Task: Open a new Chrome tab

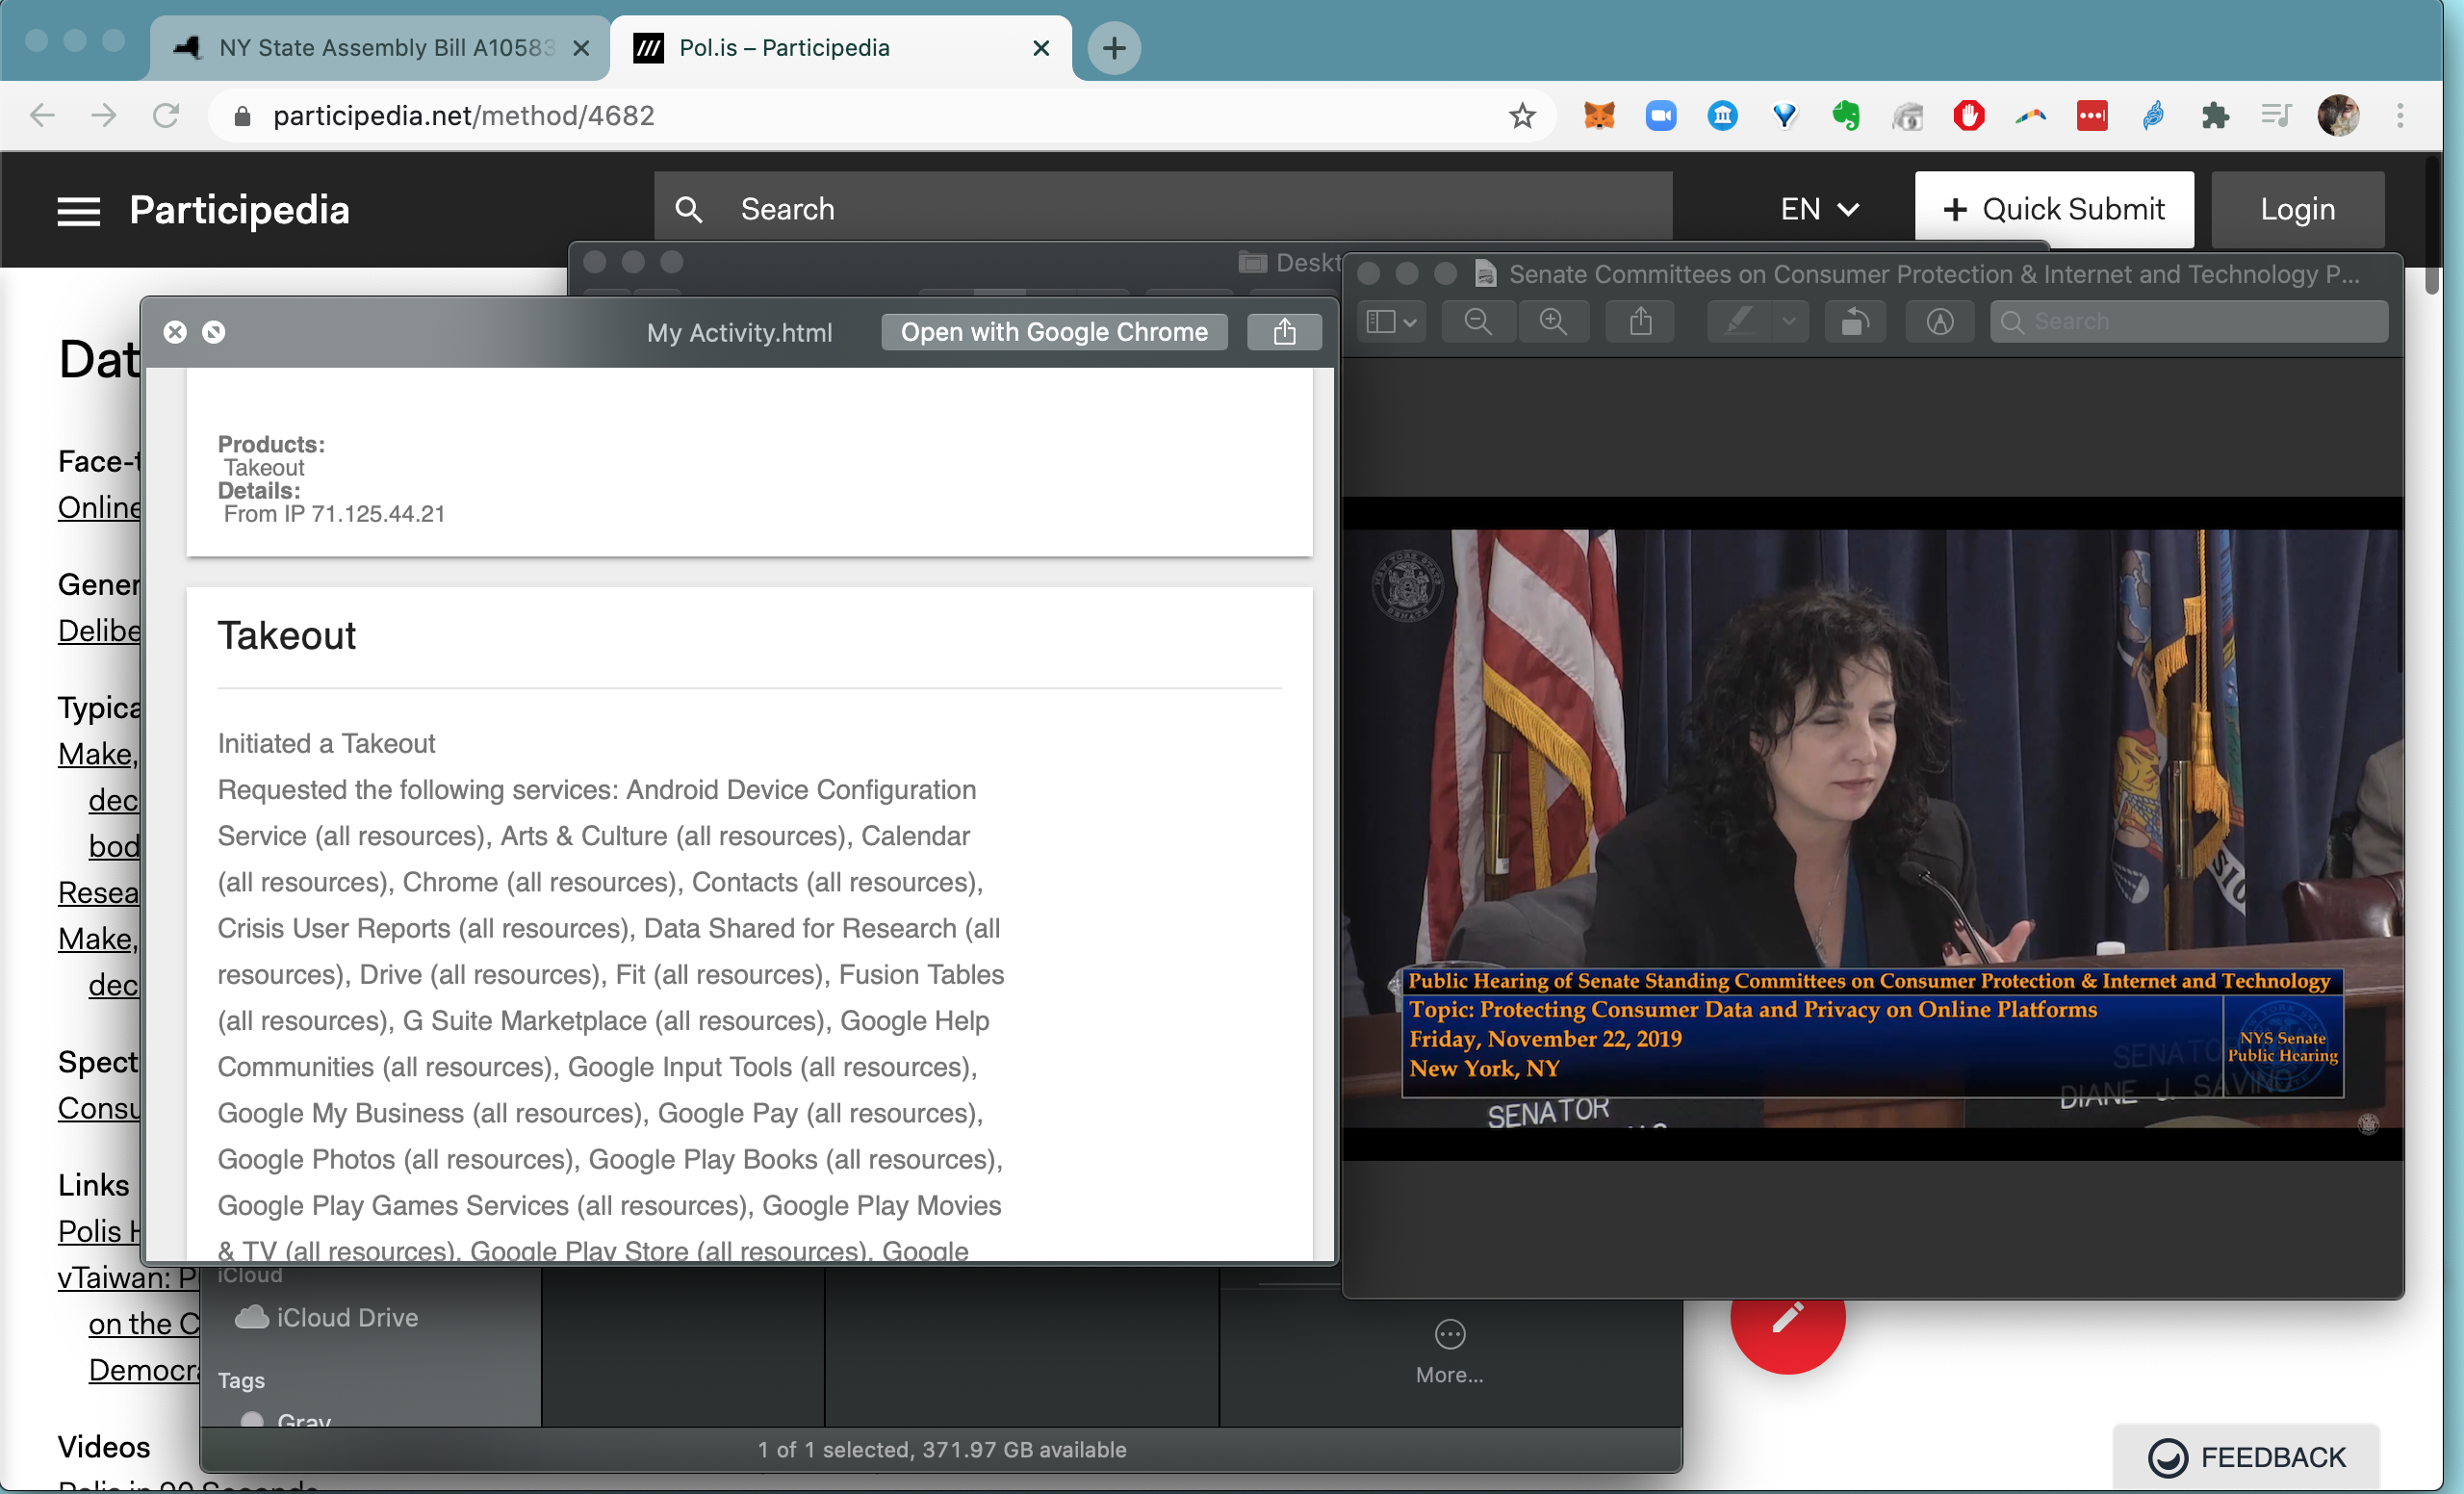Action: pyautogui.click(x=1114, y=48)
